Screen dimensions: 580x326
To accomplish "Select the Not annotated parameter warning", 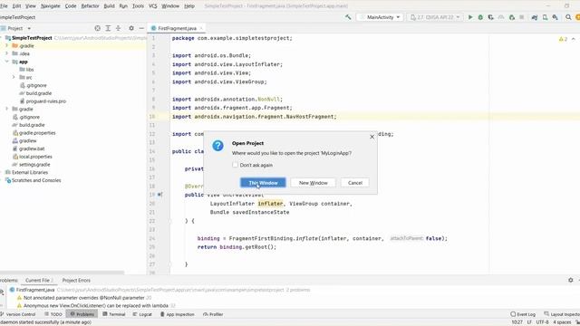I will 84,298.
